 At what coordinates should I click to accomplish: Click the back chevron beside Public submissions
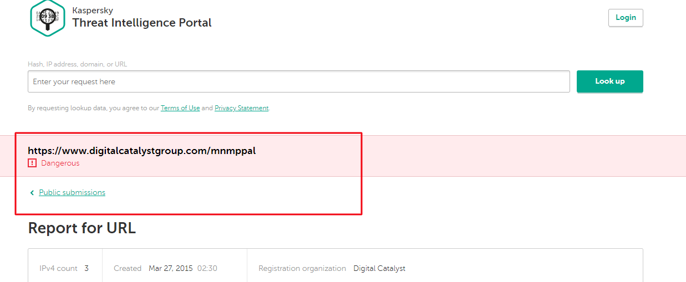click(x=32, y=193)
